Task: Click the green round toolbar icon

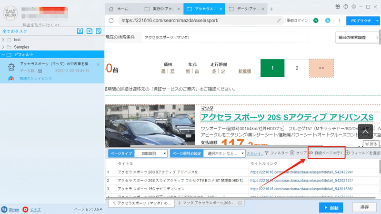Action: coord(316,20)
